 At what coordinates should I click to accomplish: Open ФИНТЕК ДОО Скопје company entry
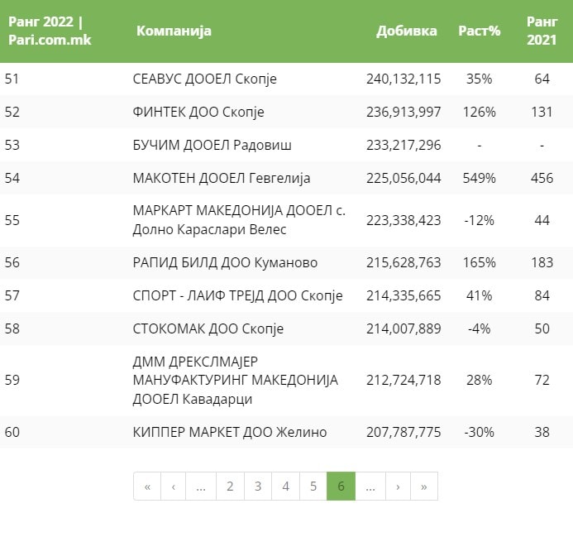tap(198, 112)
